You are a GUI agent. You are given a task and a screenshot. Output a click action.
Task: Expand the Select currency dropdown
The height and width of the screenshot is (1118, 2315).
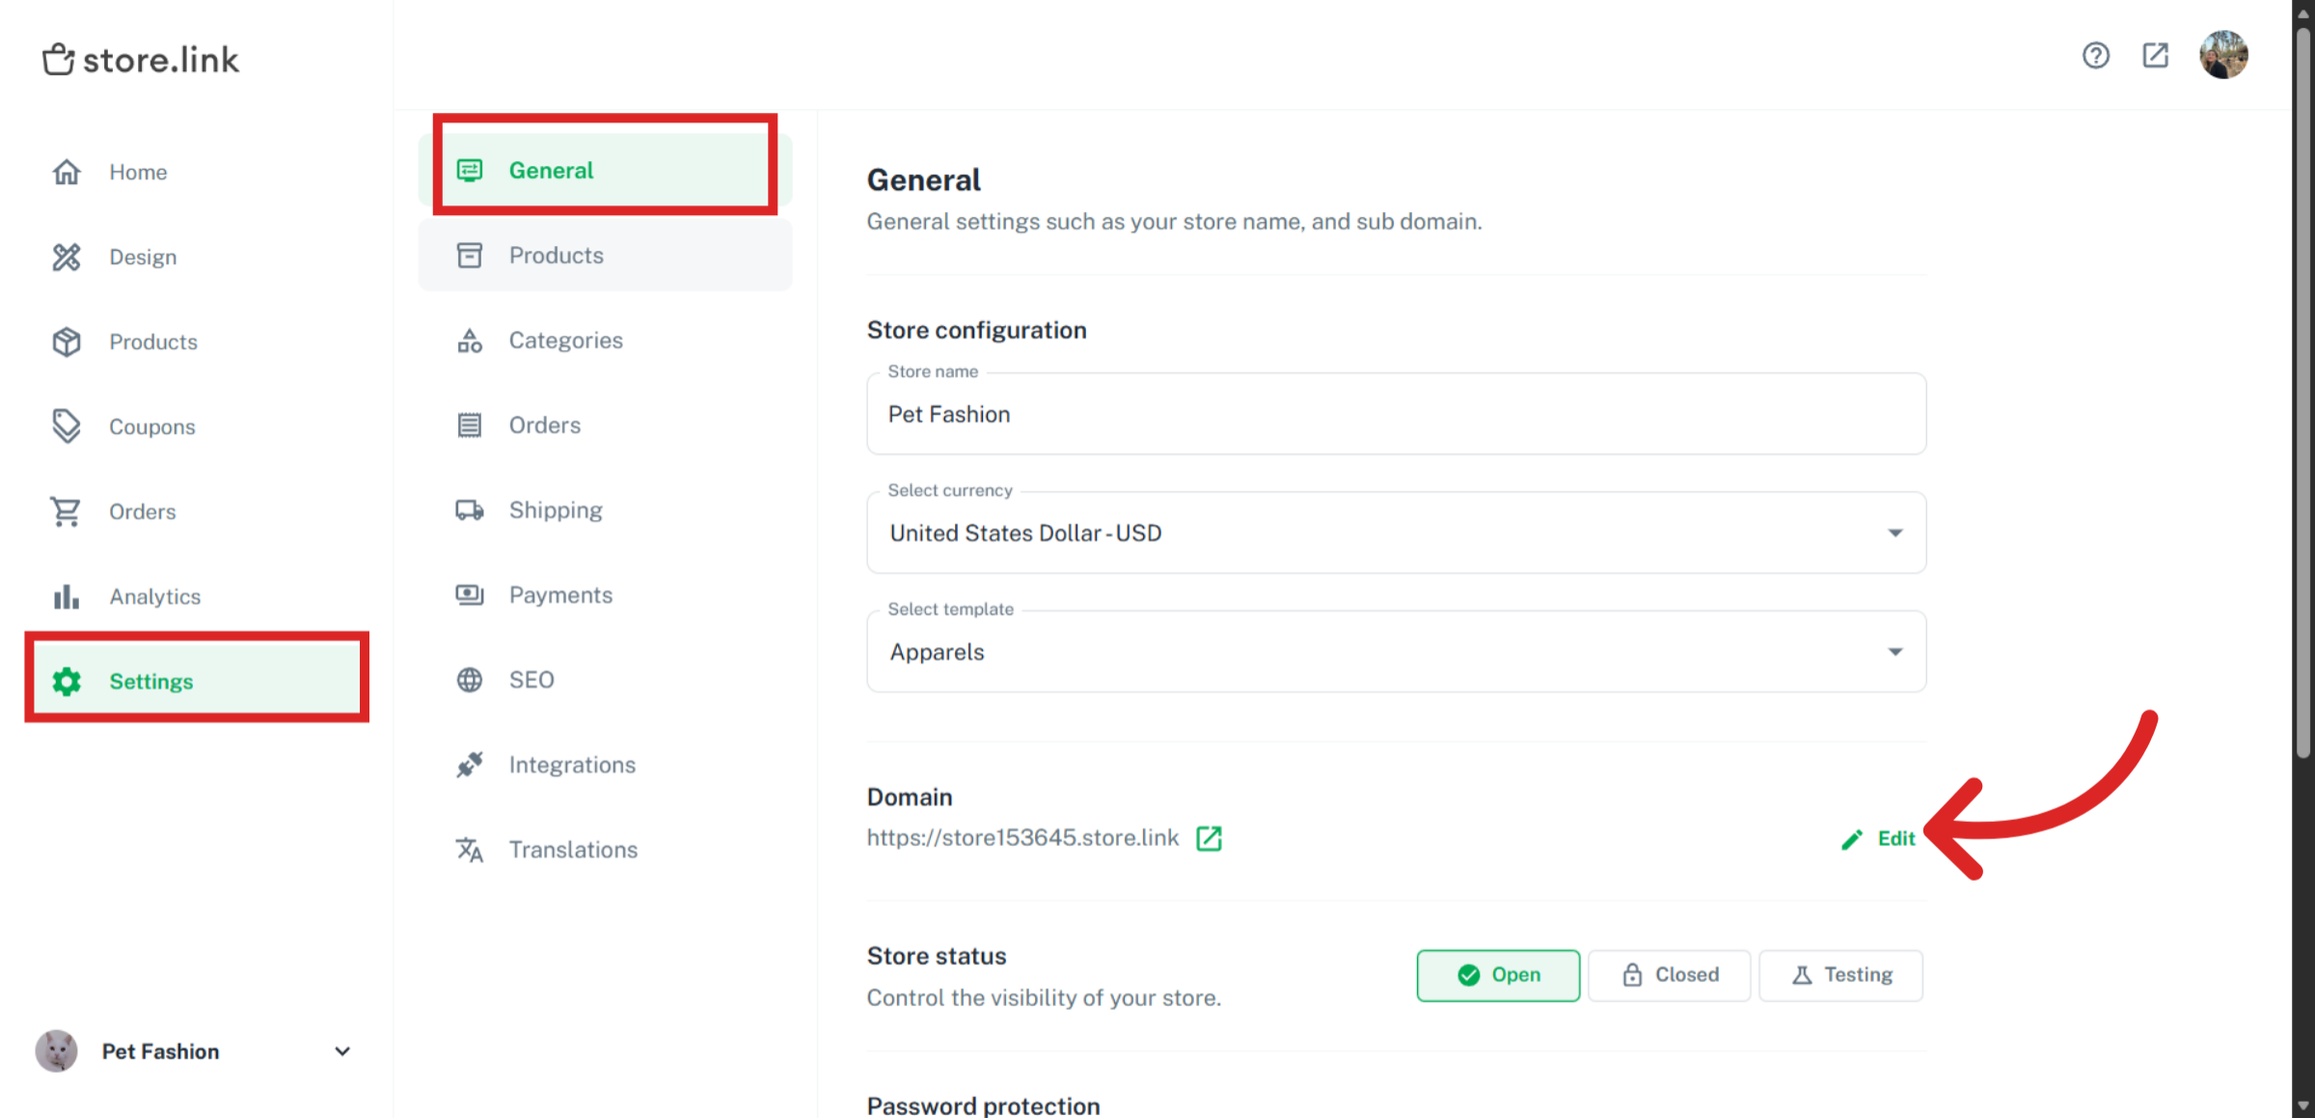pyautogui.click(x=1396, y=533)
